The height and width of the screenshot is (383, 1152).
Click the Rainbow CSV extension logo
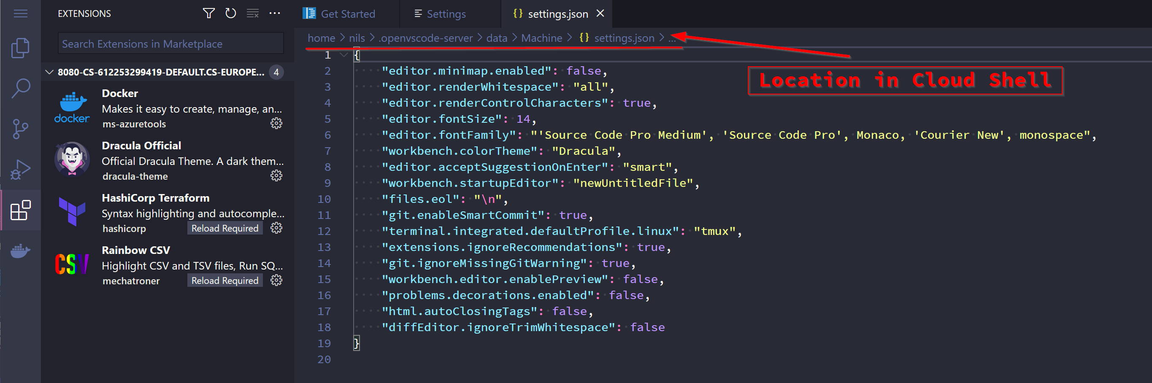(72, 264)
